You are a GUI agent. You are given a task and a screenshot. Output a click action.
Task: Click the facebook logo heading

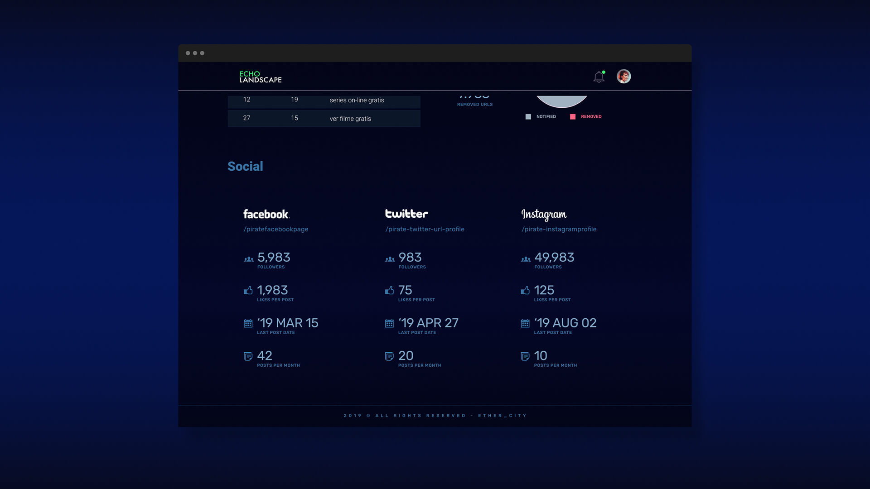266,214
